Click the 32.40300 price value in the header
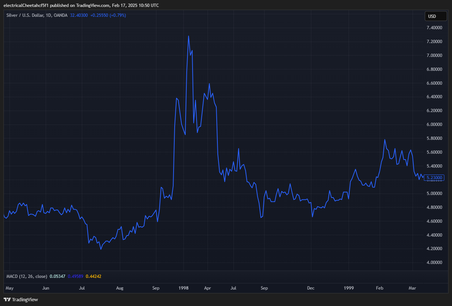The width and height of the screenshot is (452, 306). 78,15
